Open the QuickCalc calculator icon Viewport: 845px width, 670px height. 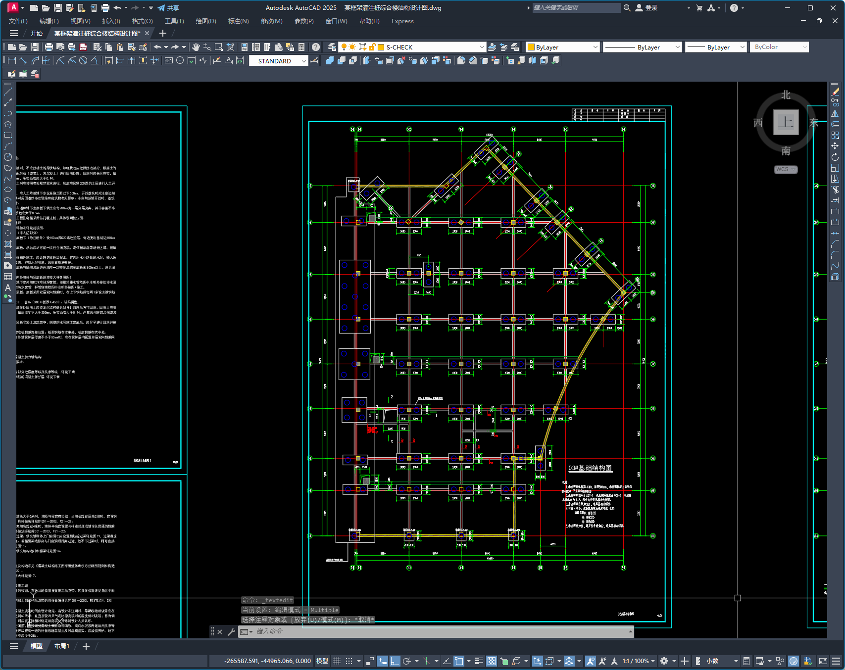[x=301, y=47]
